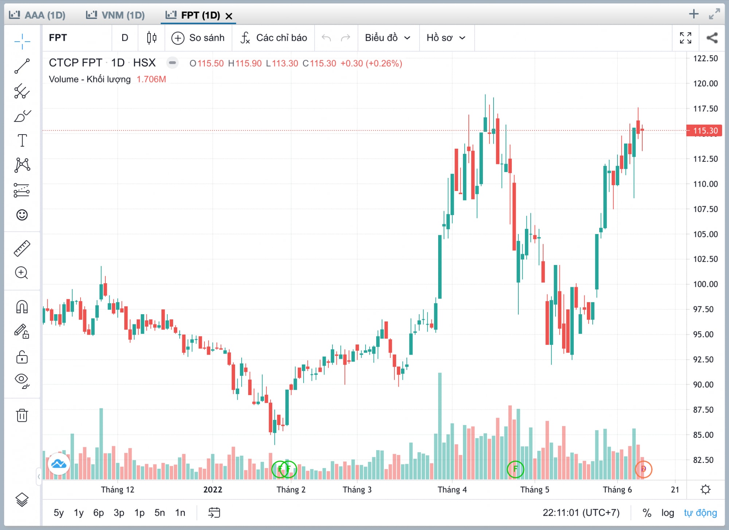Click the 115.30 current price label

(x=704, y=130)
